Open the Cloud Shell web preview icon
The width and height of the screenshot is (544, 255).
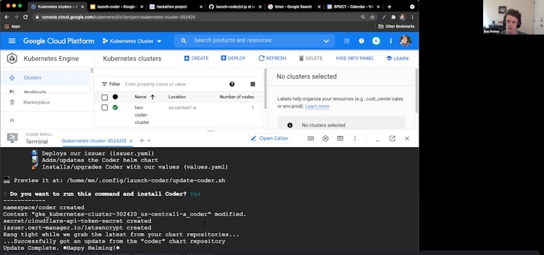pyautogui.click(x=340, y=138)
